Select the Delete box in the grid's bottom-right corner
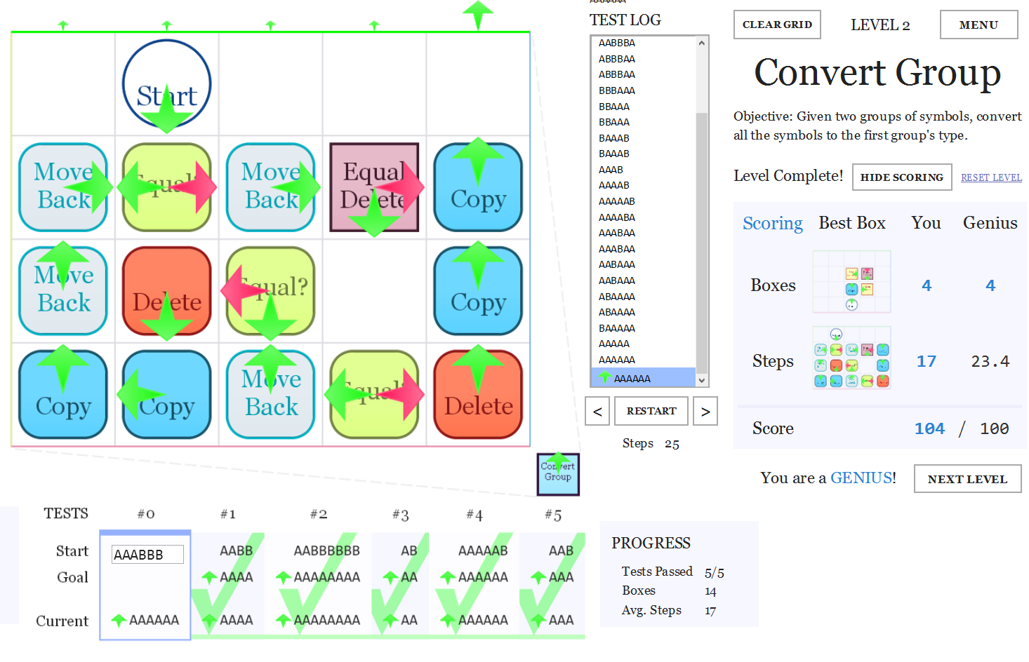 pos(478,395)
